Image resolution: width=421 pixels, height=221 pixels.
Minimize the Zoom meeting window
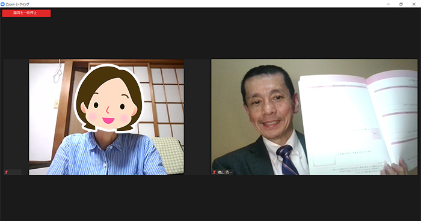coord(389,4)
